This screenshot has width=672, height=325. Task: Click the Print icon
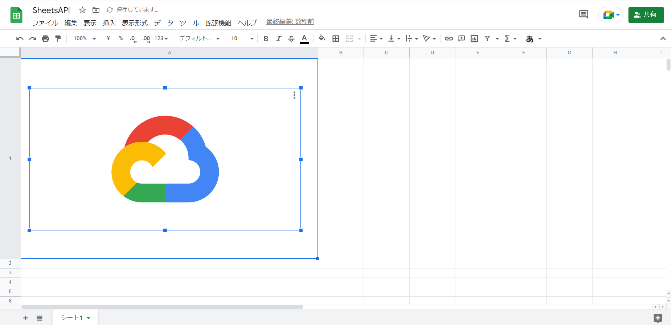[45, 38]
